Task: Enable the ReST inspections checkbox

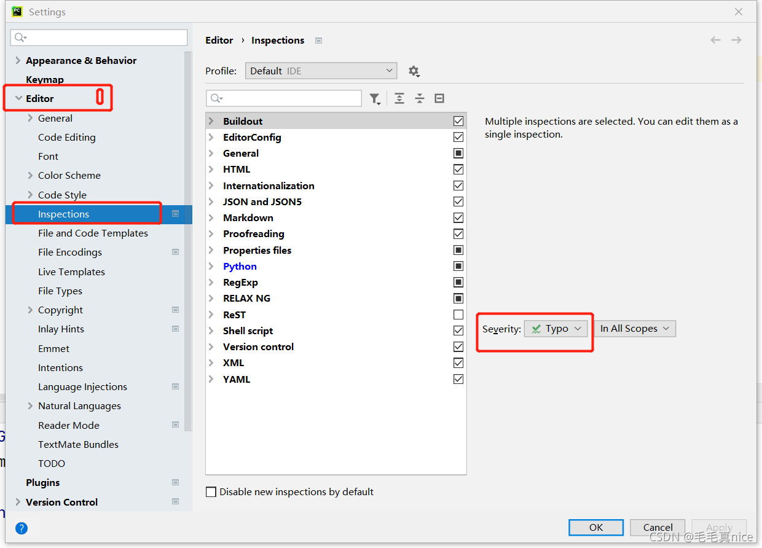Action: pyautogui.click(x=458, y=315)
